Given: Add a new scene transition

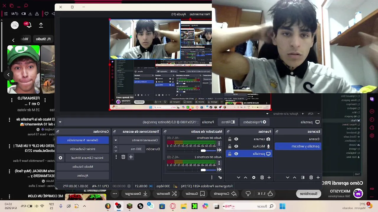Looking at the screenshot, I should click(x=131, y=157).
